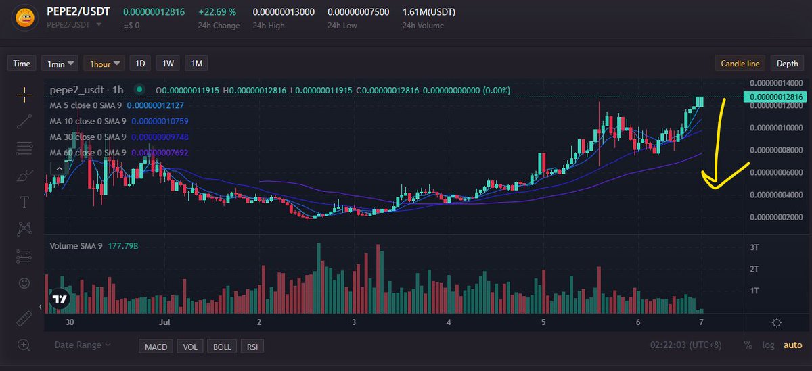Toggle the green market status dot
The width and height of the screenshot is (812, 371).
tap(139, 89)
